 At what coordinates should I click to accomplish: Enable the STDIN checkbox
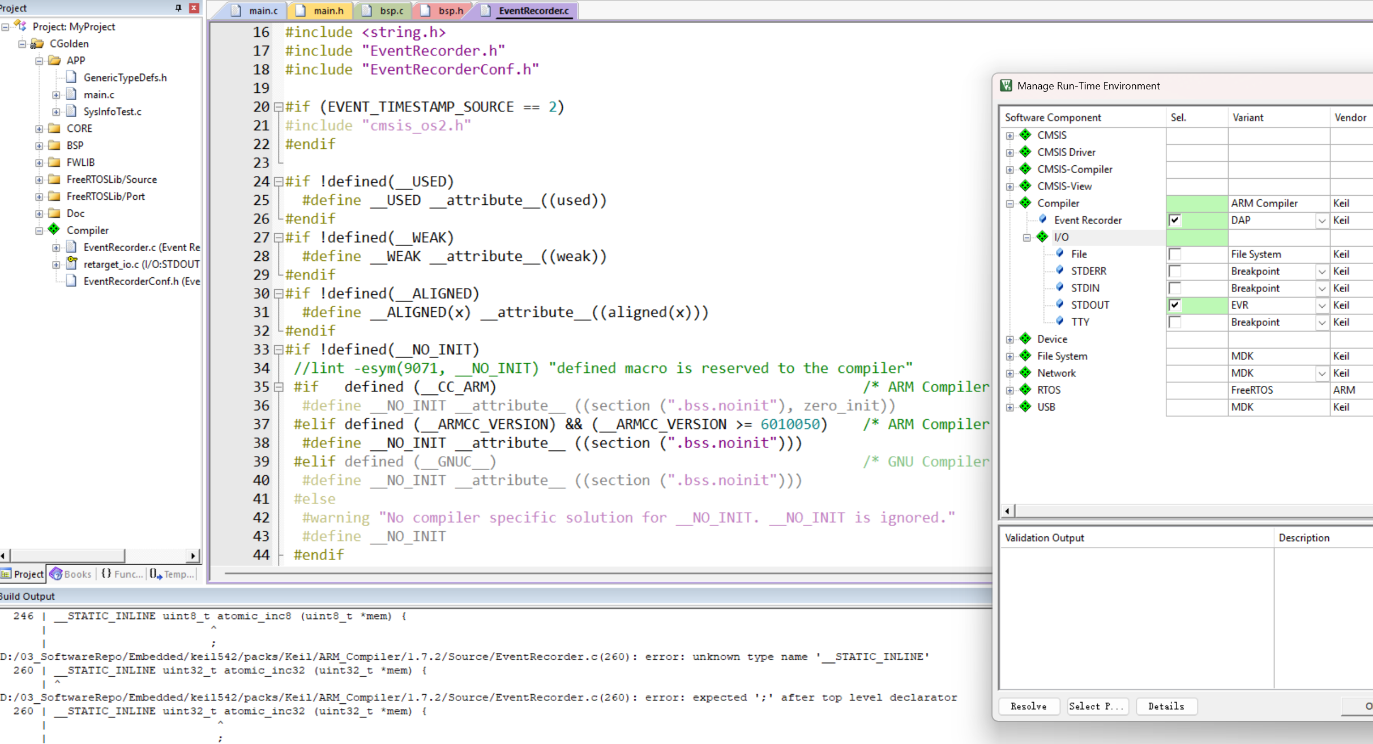[1175, 288]
